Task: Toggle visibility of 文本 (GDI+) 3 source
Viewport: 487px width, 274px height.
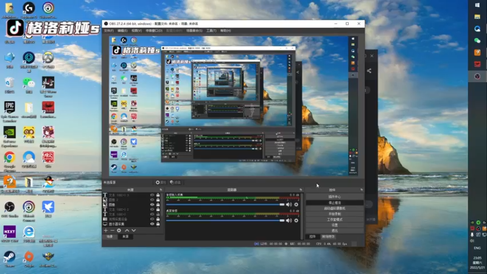Action: 152,195
